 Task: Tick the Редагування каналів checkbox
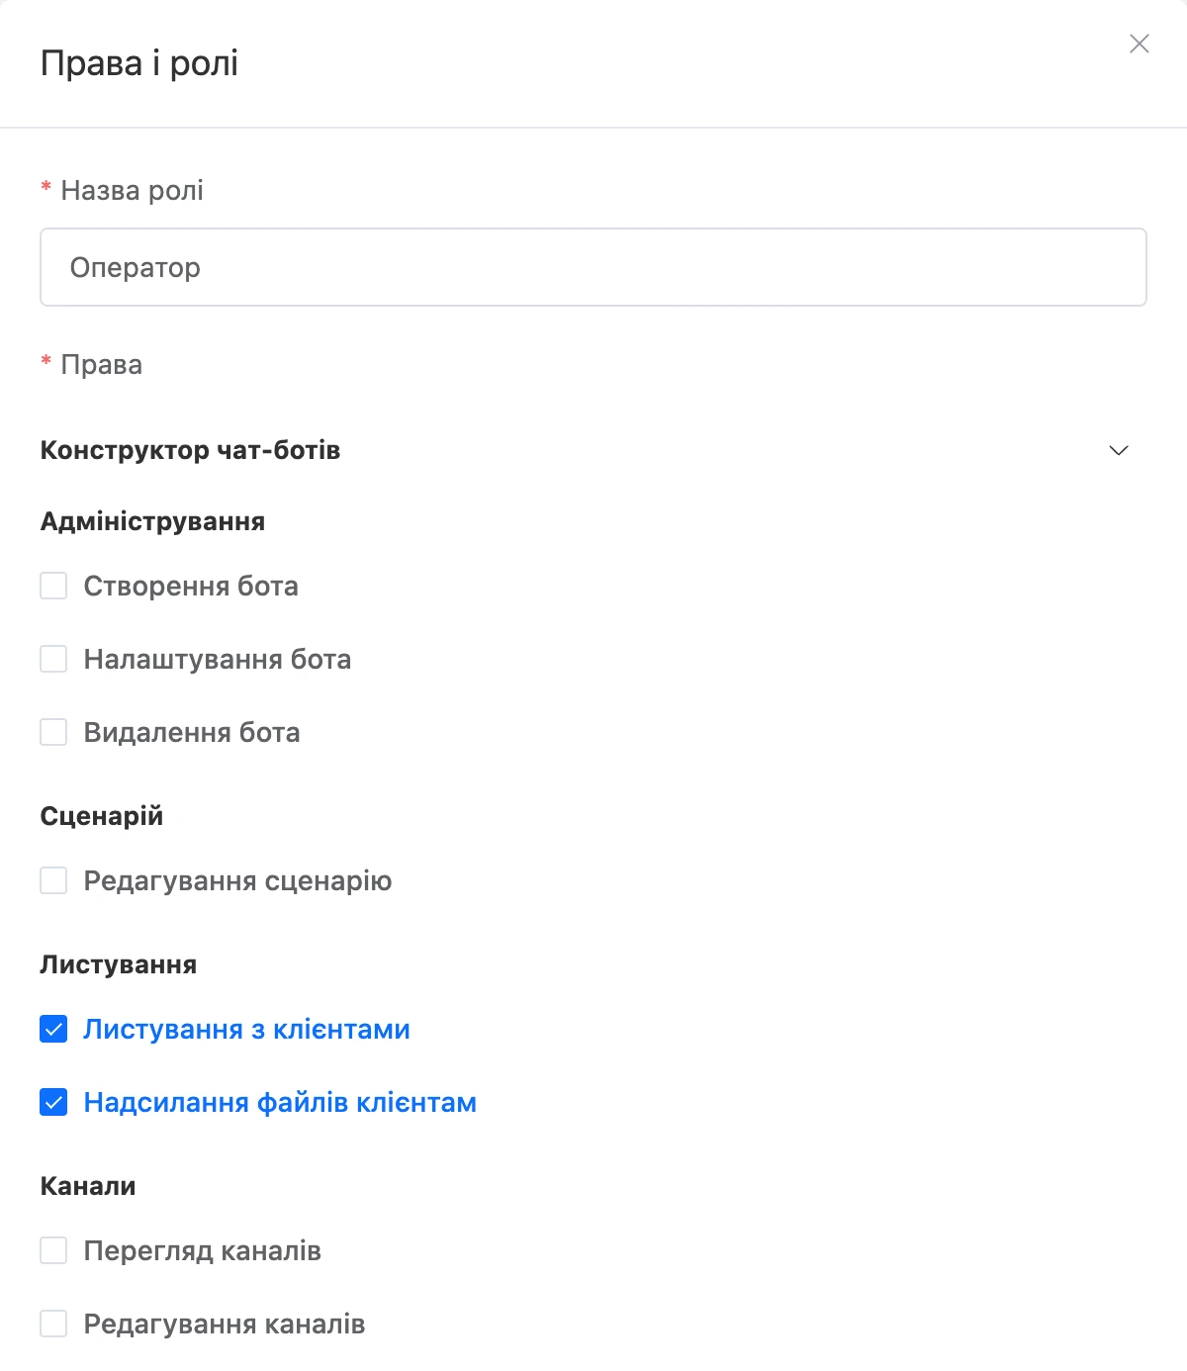pos(53,1324)
